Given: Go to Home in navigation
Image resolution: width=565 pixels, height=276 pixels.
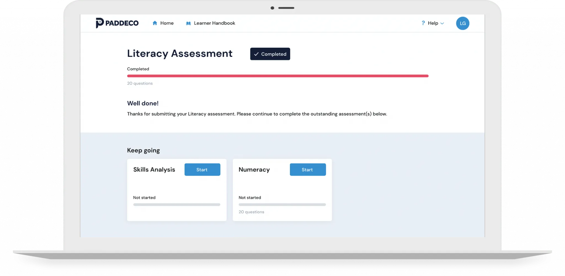Looking at the screenshot, I should [163, 23].
